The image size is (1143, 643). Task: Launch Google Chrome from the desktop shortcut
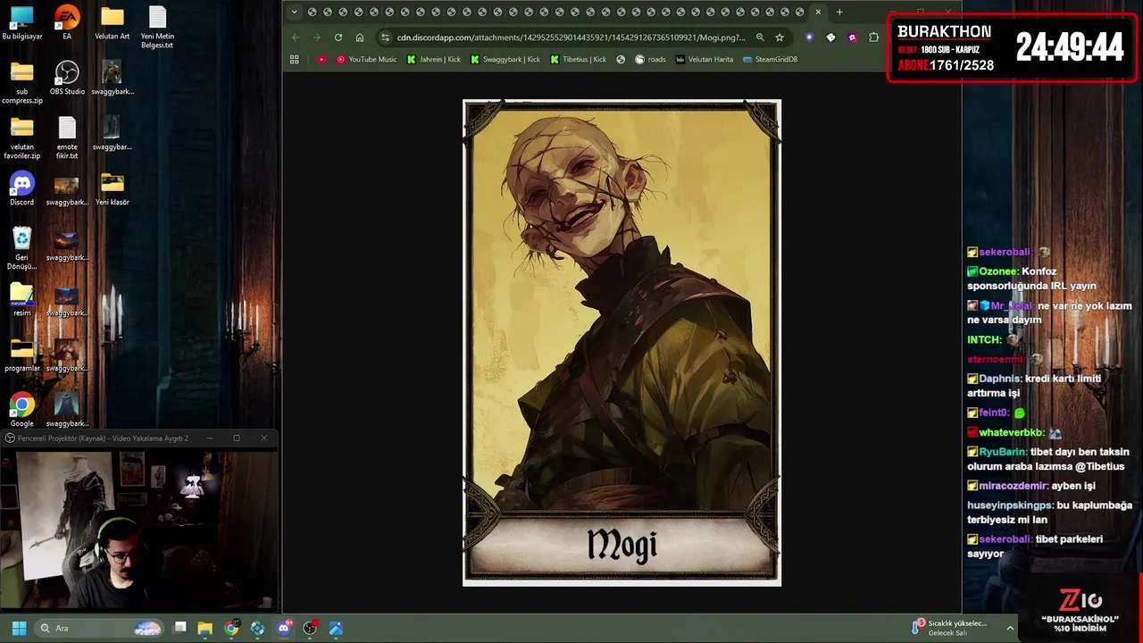tap(22, 411)
